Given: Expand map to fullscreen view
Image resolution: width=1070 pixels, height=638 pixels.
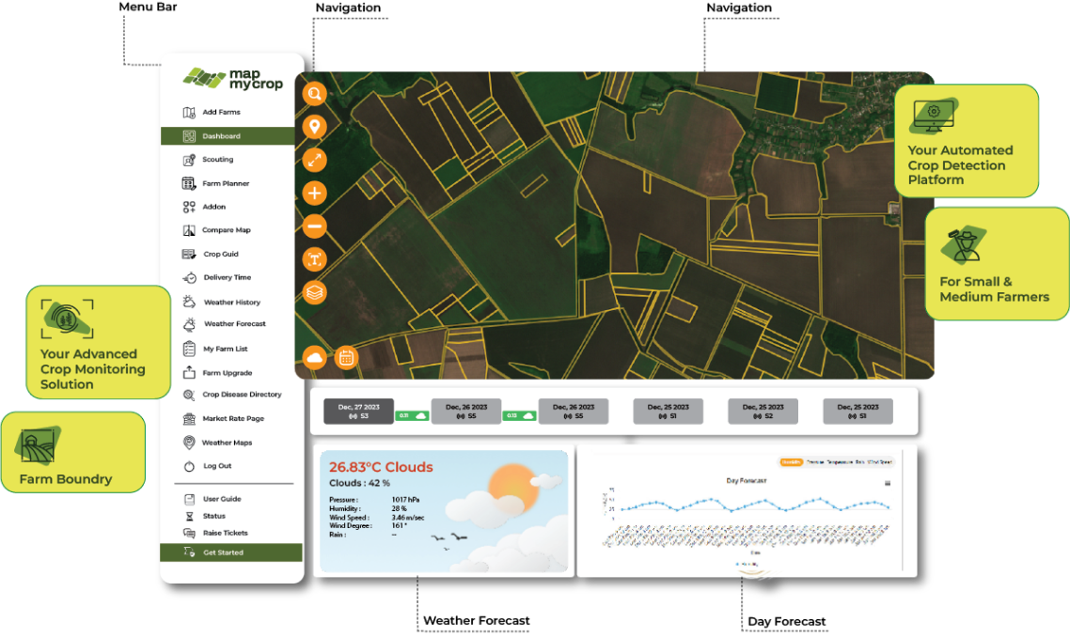Looking at the screenshot, I should [314, 160].
